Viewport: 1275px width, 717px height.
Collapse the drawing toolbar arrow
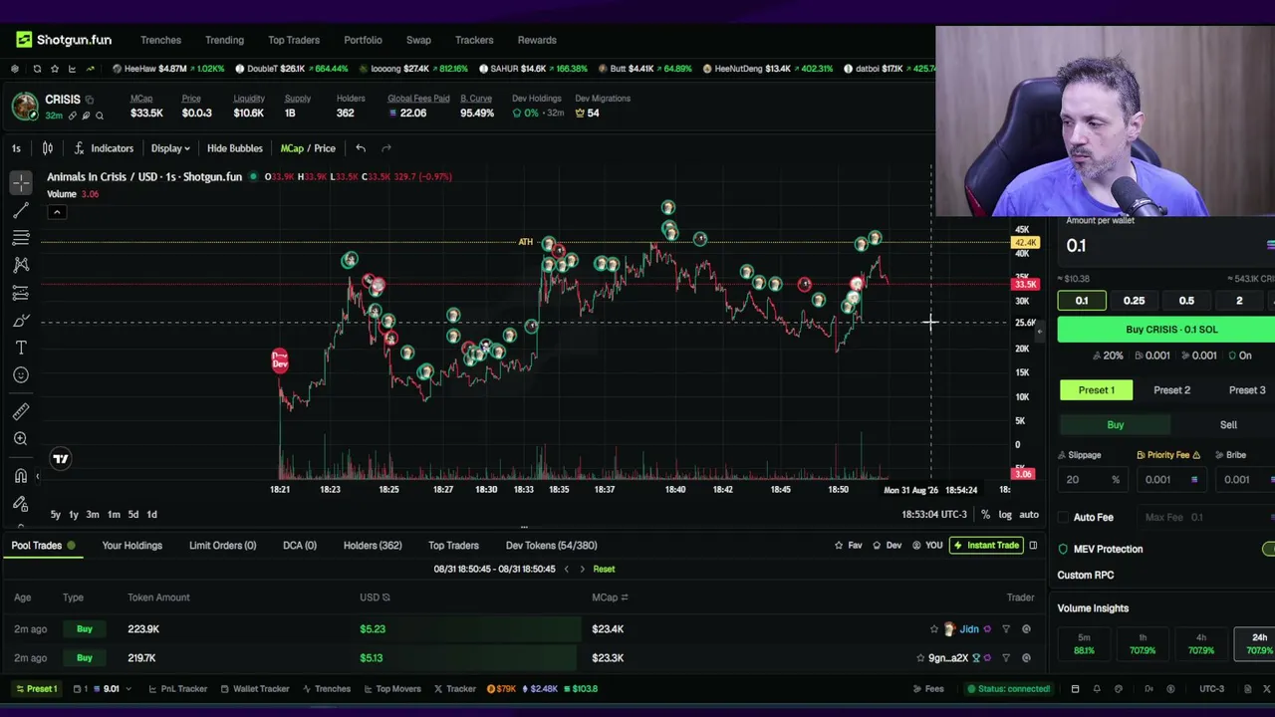38,476
